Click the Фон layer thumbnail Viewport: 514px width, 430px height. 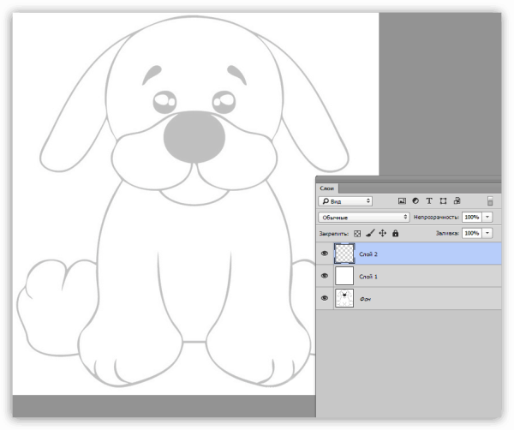coord(344,298)
